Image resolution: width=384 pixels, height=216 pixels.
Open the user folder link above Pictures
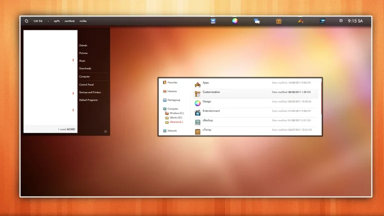point(83,45)
